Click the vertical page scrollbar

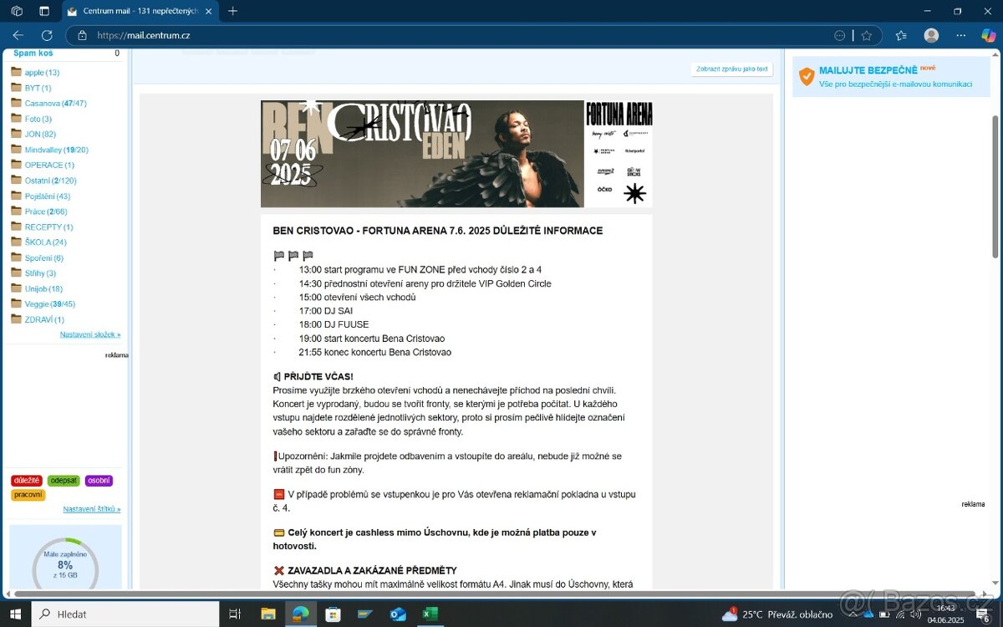(995, 188)
